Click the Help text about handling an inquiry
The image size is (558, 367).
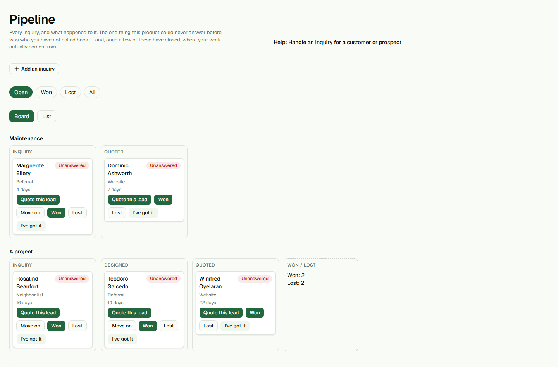[x=338, y=42]
